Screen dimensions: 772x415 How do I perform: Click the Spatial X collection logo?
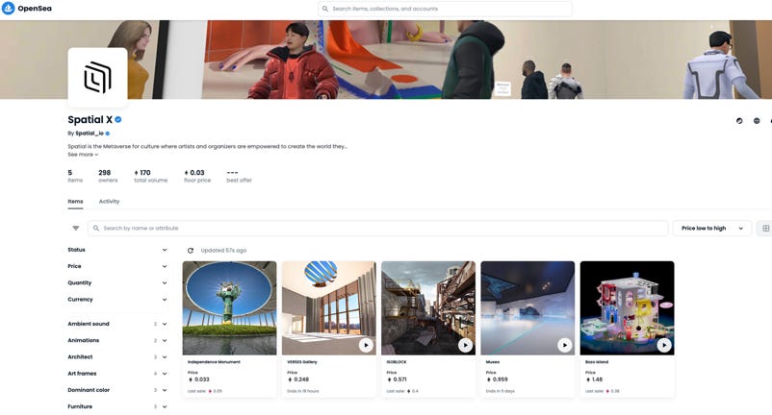pyautogui.click(x=97, y=77)
